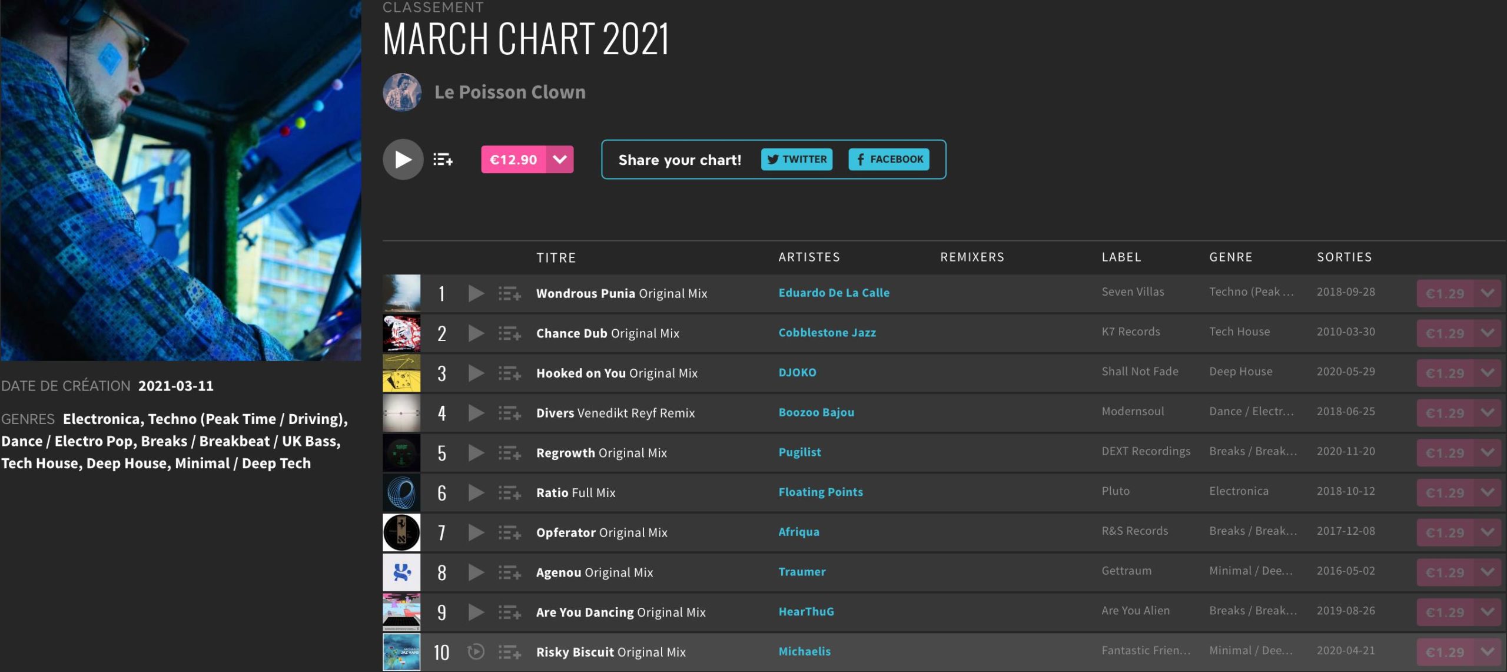The image size is (1507, 672).
Task: Open artist Michaelis
Action: coord(804,651)
